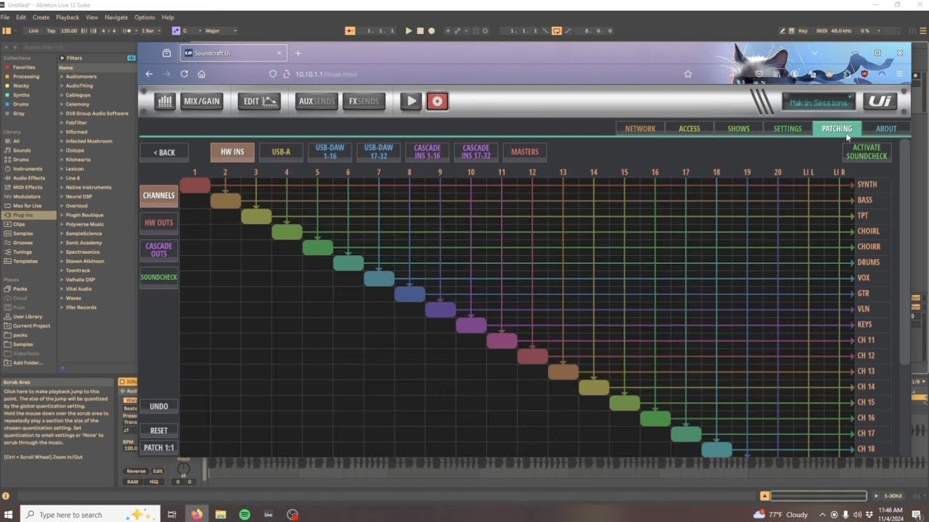Image resolution: width=929 pixels, height=522 pixels.
Task: Open Grooves in the Library
Action: tap(22, 243)
